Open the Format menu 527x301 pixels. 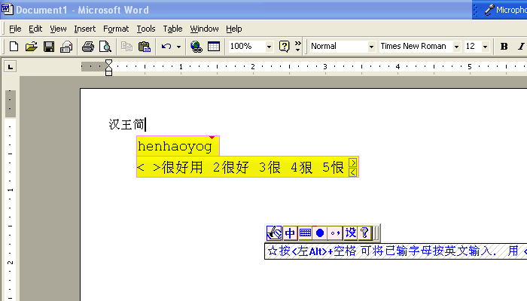click(116, 29)
